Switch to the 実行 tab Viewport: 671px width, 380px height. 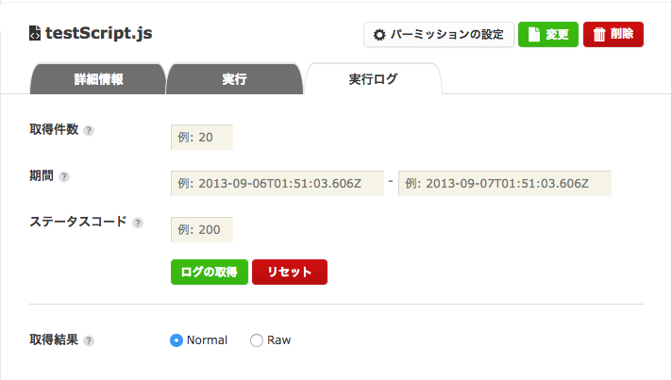point(234,78)
